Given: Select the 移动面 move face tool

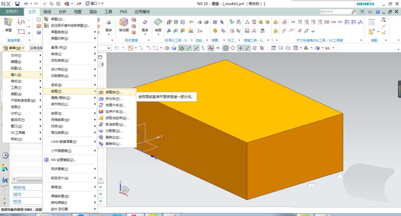Looking at the screenshot, I should point(124,22).
